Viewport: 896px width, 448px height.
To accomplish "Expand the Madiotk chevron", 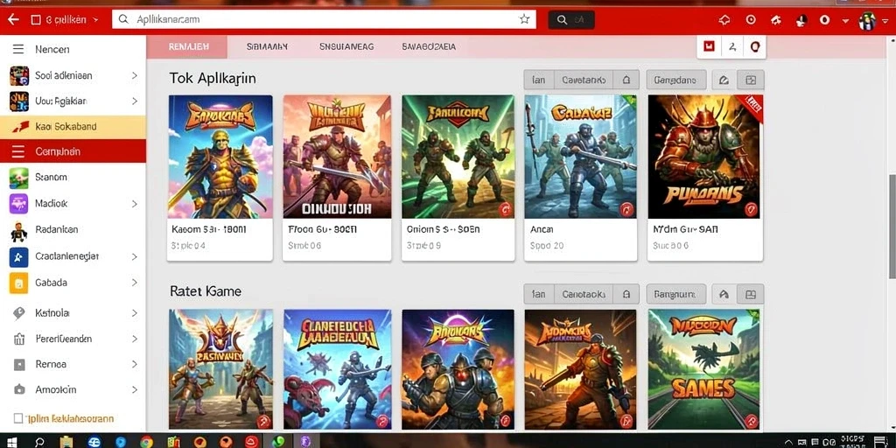I will coord(135,203).
